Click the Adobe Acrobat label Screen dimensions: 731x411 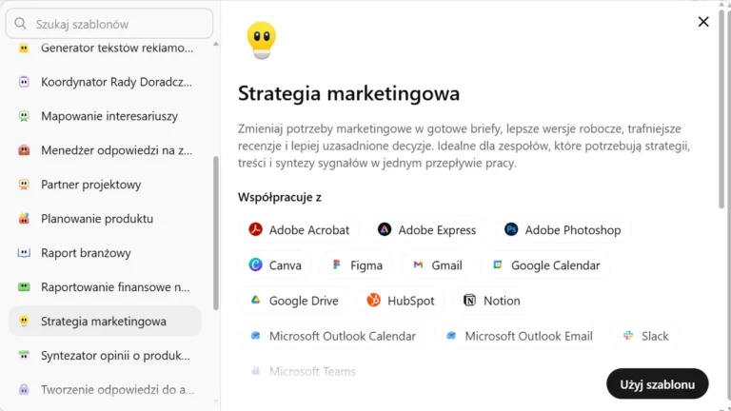(309, 230)
